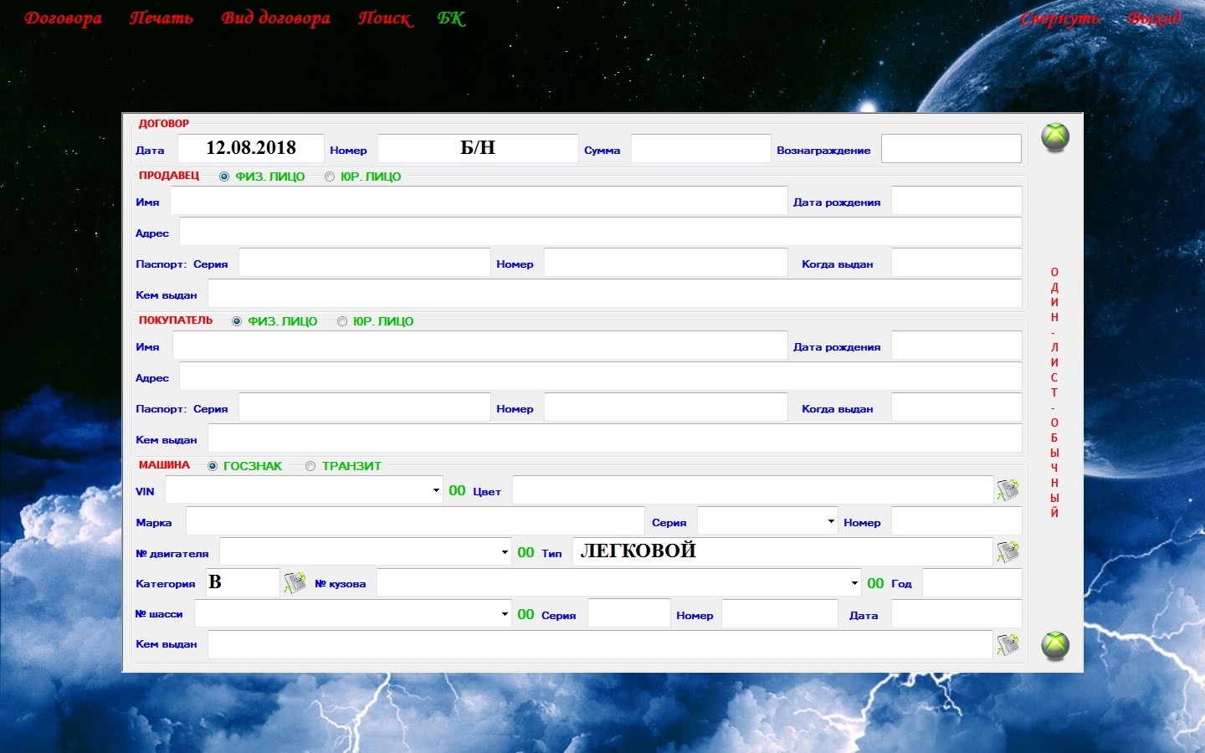Click the notepad icon next to Категория

[x=295, y=582]
